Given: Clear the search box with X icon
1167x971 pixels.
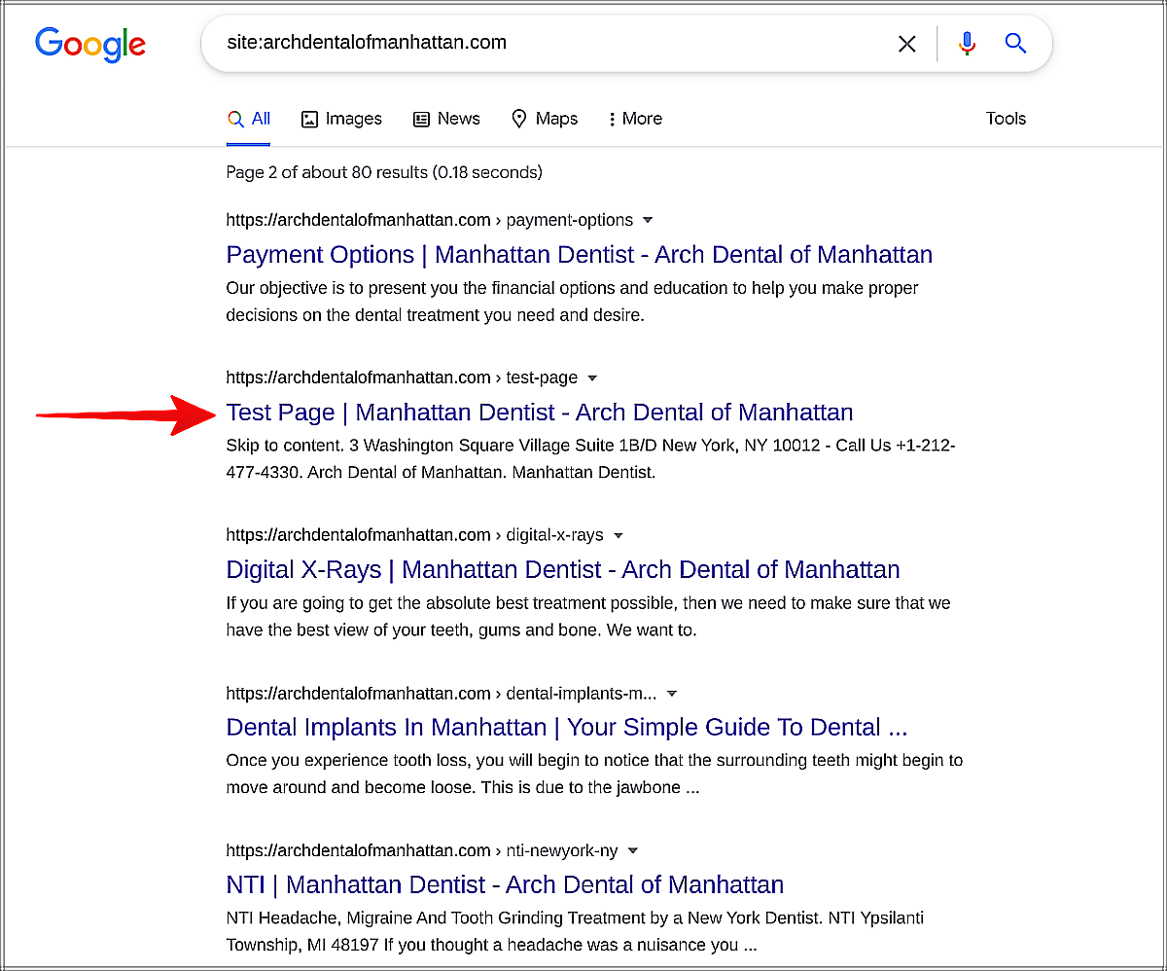Looking at the screenshot, I should (x=907, y=44).
